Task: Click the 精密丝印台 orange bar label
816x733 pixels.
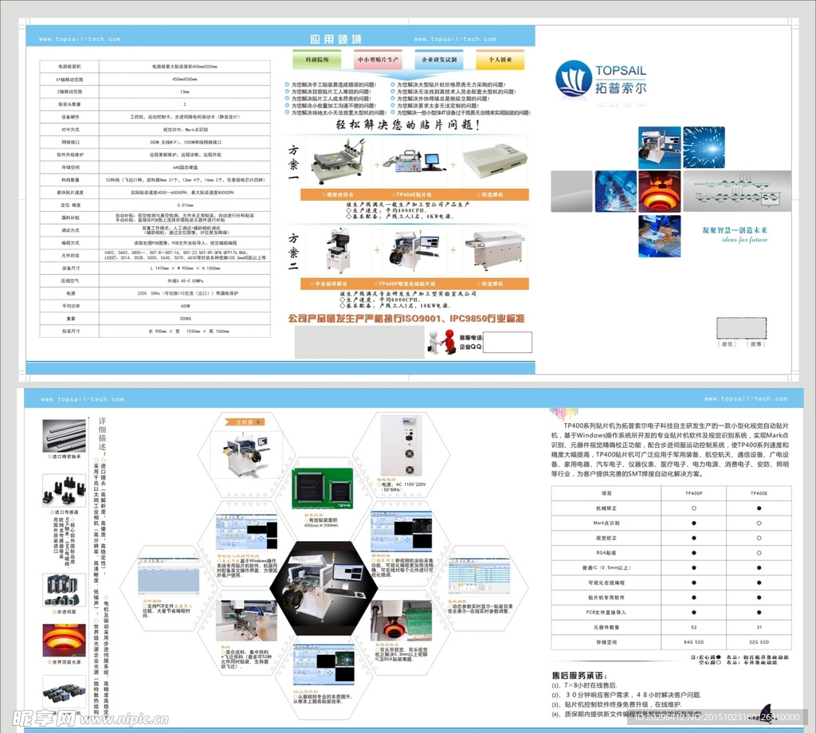Action: click(x=338, y=194)
